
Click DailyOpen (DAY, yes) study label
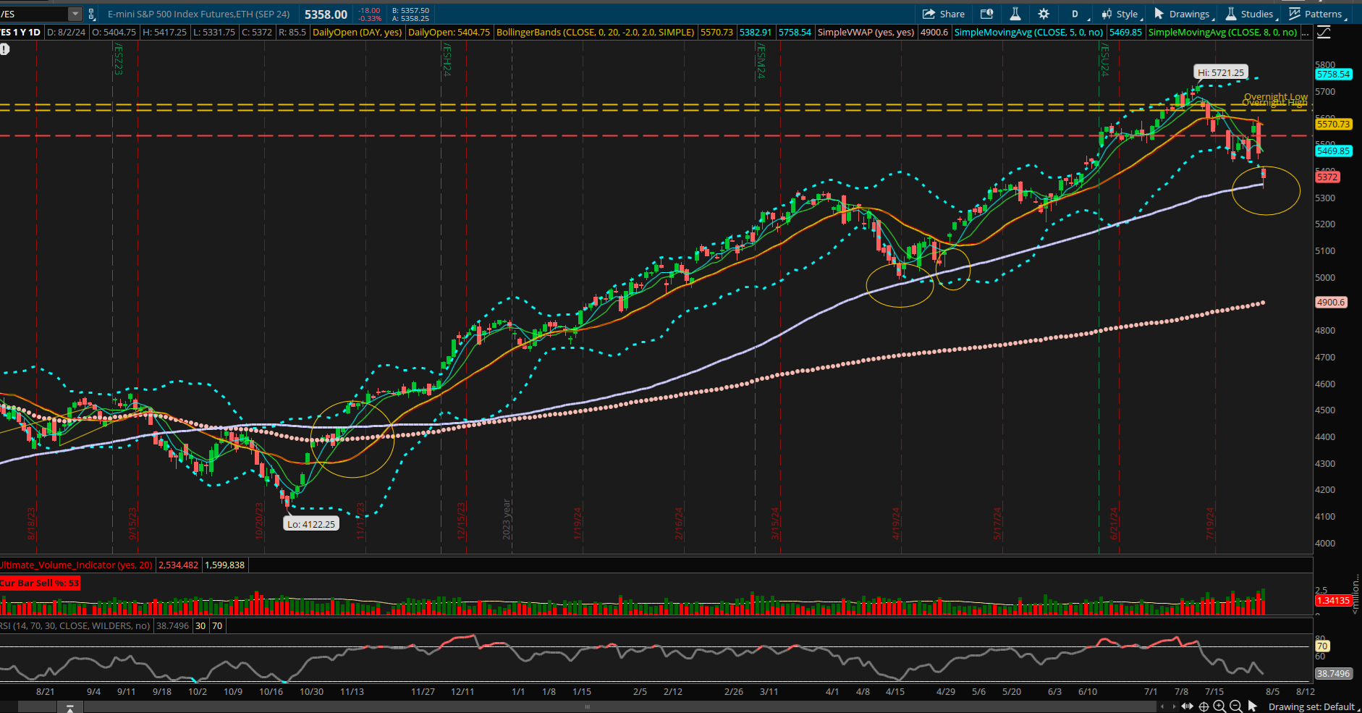pyautogui.click(x=357, y=32)
